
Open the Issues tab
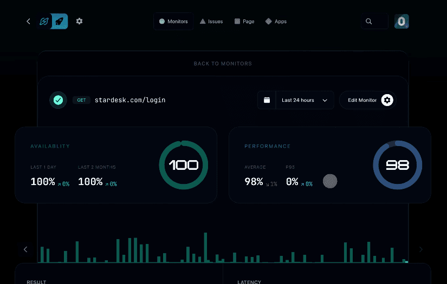coord(211,22)
